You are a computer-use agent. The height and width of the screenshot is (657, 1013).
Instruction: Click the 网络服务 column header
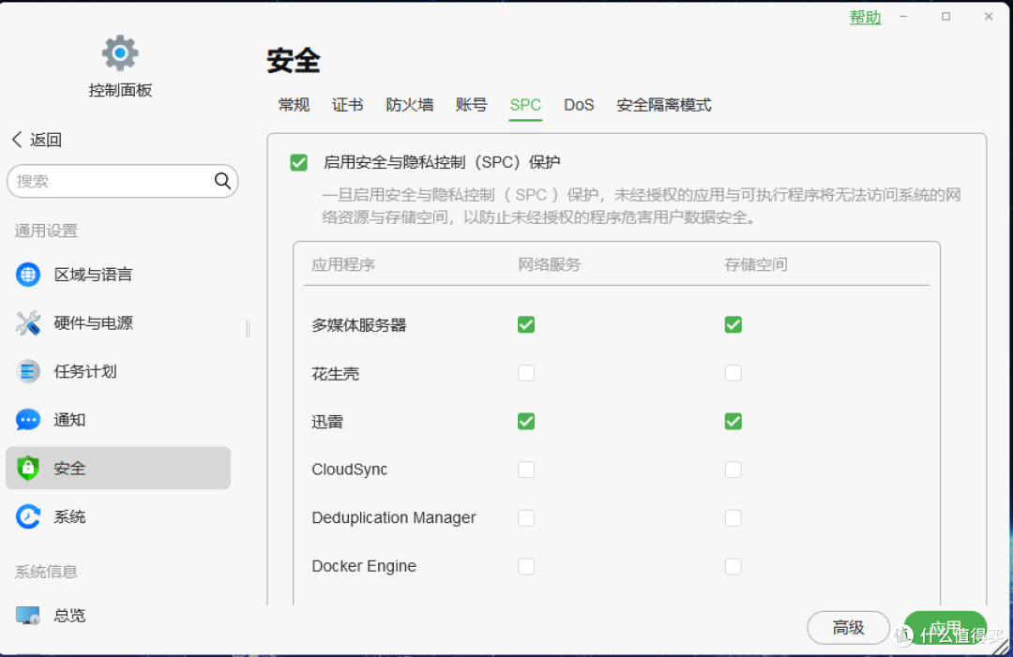[x=549, y=264]
